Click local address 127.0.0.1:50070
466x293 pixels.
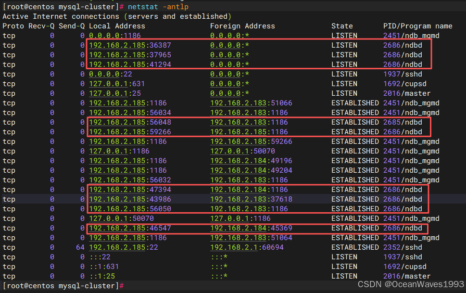pos(121,218)
